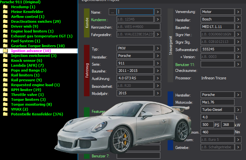
Task: Open the Hersteller Bosch arrow list
Action: pyautogui.click(x=238, y=20)
